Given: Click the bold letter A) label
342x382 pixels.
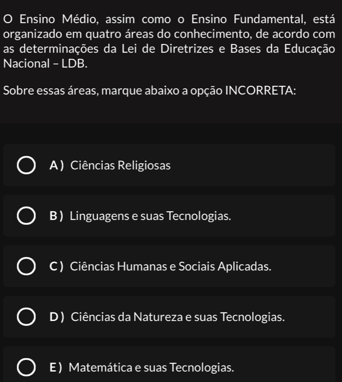Looking at the screenshot, I should (x=57, y=165).
